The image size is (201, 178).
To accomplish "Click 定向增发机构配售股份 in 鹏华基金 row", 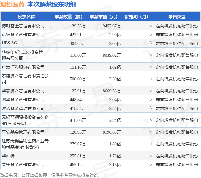I will click(177, 100).
